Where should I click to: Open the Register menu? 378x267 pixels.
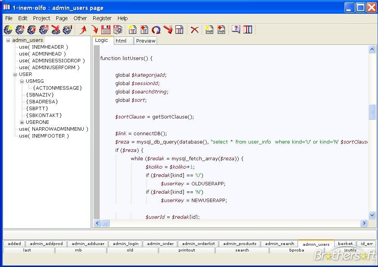coord(102,18)
